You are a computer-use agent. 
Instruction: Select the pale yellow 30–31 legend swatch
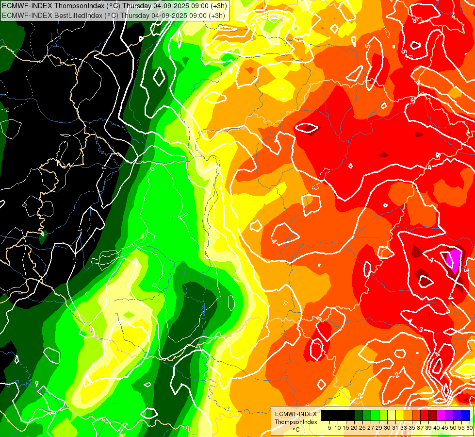392,416
